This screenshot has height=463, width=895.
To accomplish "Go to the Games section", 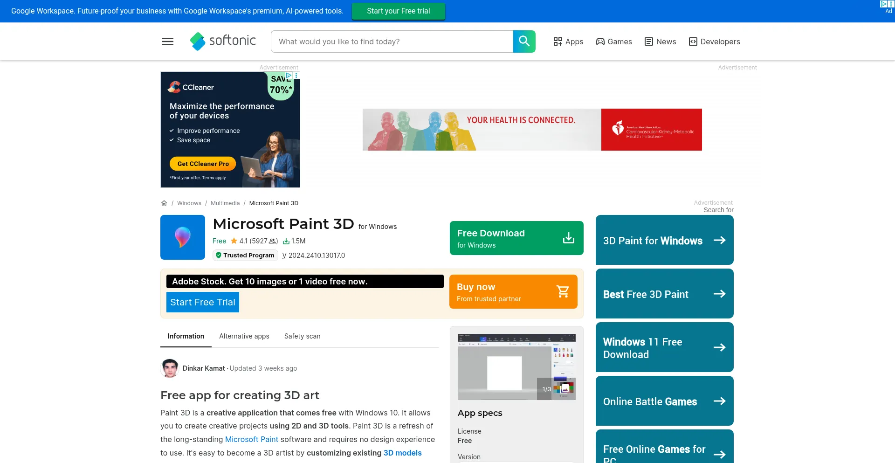I will pos(614,41).
